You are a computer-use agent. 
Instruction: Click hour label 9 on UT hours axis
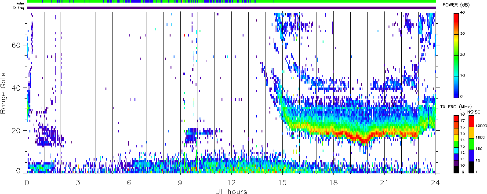pos(180,182)
